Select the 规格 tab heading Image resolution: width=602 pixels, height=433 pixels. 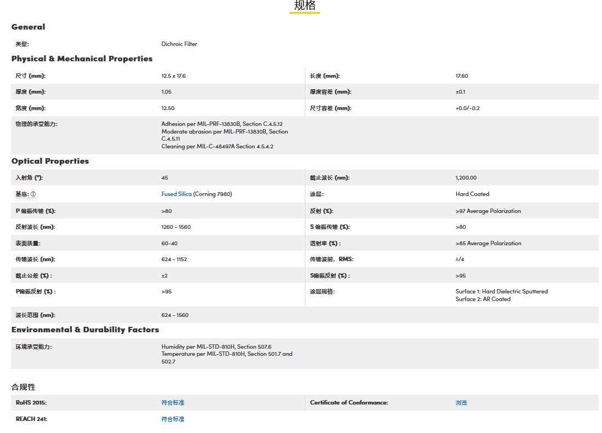(305, 6)
